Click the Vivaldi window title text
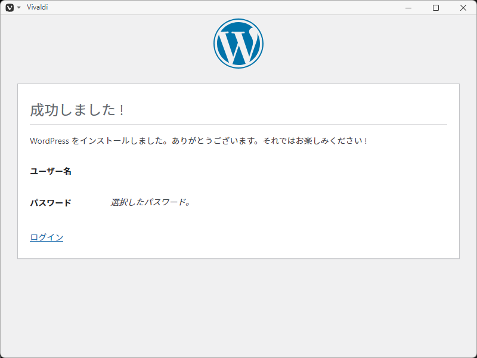The image size is (477, 358). tap(38, 7)
